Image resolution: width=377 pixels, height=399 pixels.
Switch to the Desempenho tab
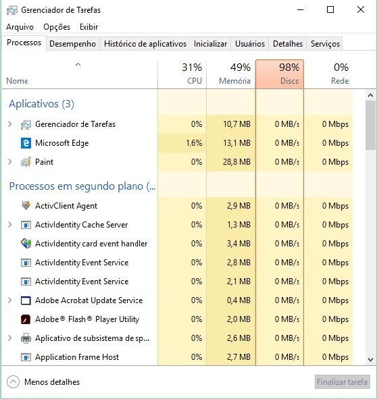(x=72, y=44)
